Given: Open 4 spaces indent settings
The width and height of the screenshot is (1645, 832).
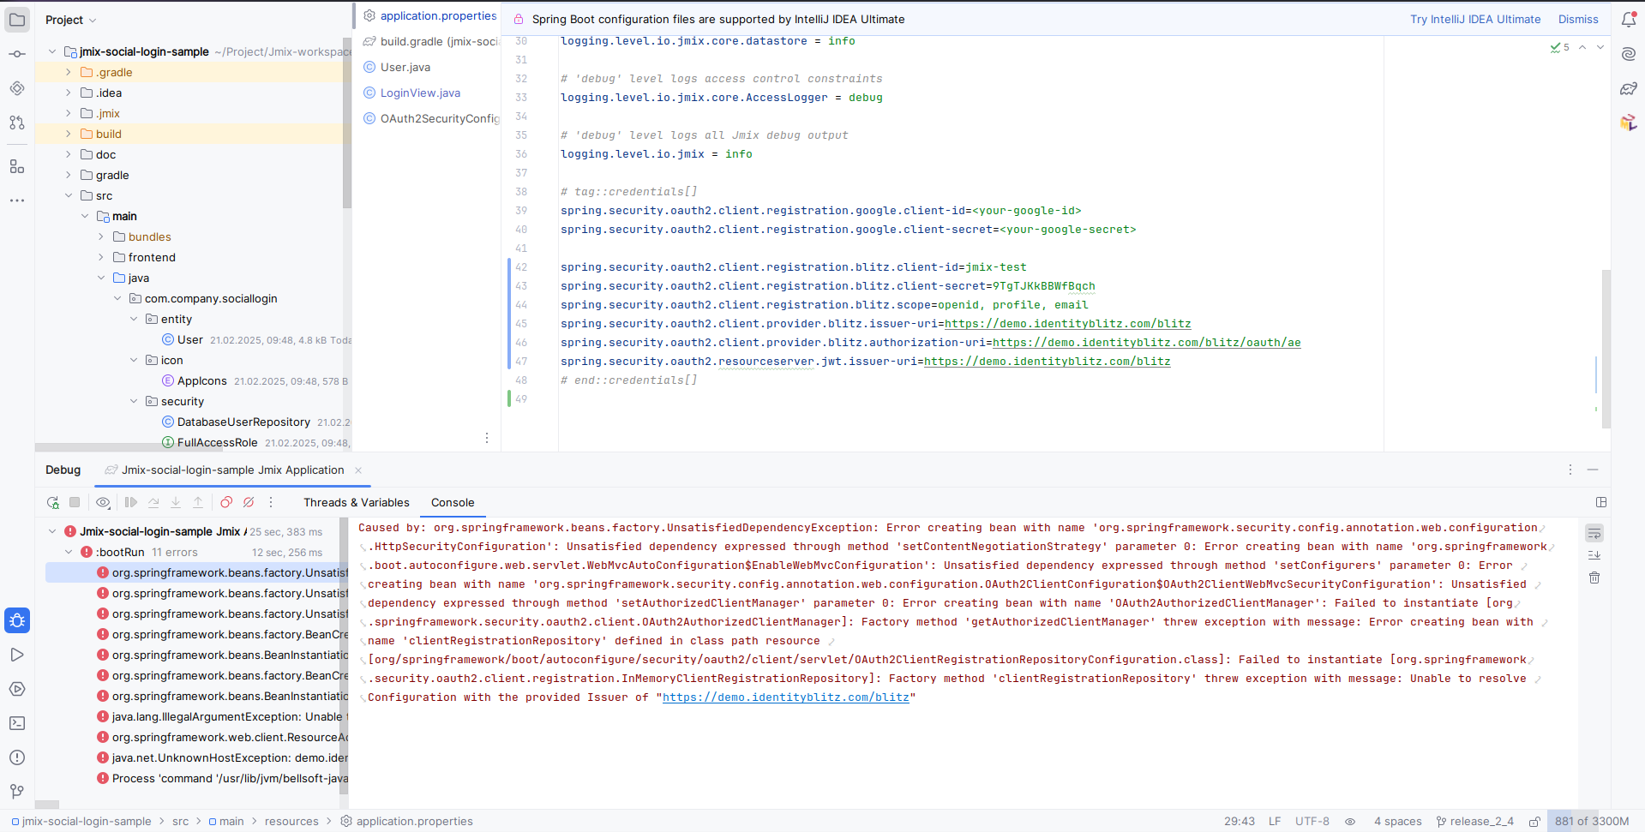Looking at the screenshot, I should (1398, 822).
